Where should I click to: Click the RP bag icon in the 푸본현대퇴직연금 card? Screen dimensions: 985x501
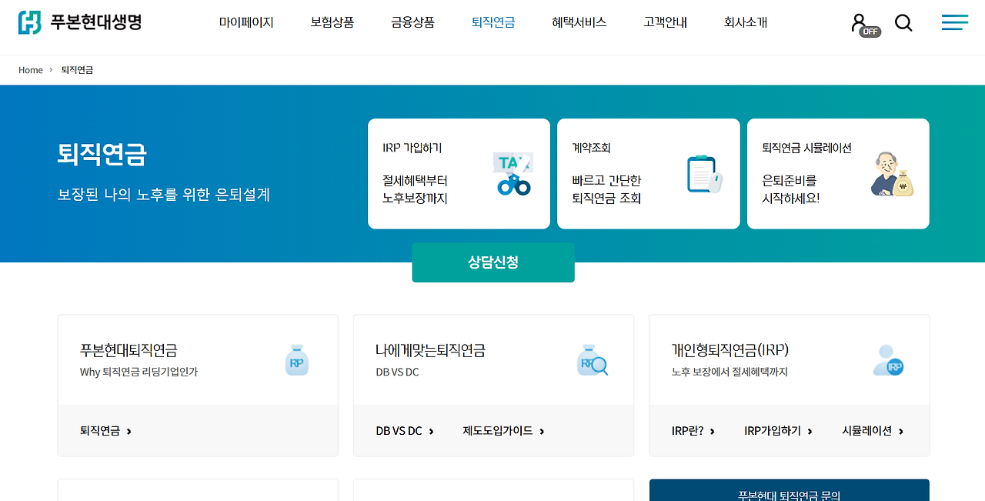click(x=296, y=360)
